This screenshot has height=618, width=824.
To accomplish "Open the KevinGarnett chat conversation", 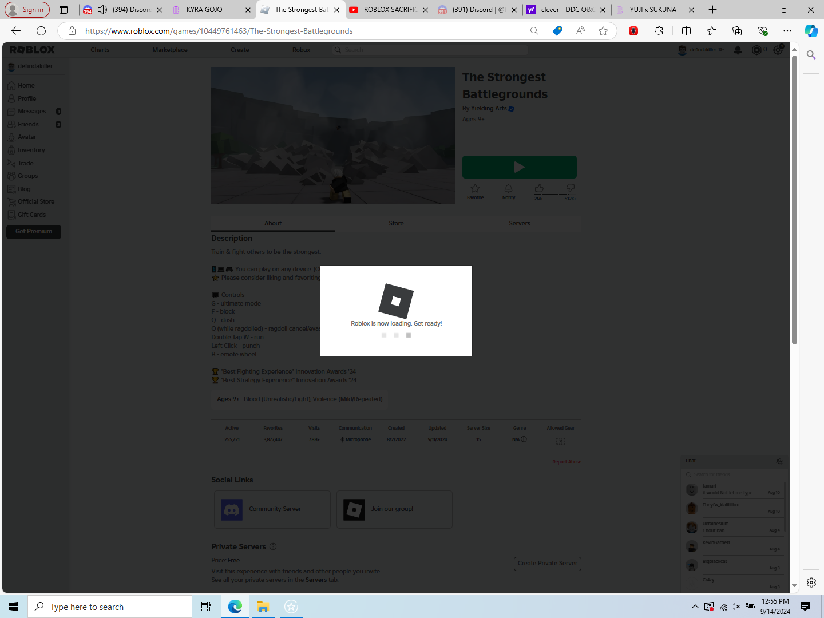I will pyautogui.click(x=734, y=546).
